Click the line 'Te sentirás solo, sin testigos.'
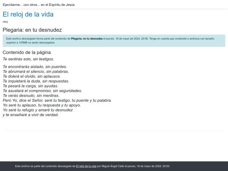228x171 pixels. point(28,59)
